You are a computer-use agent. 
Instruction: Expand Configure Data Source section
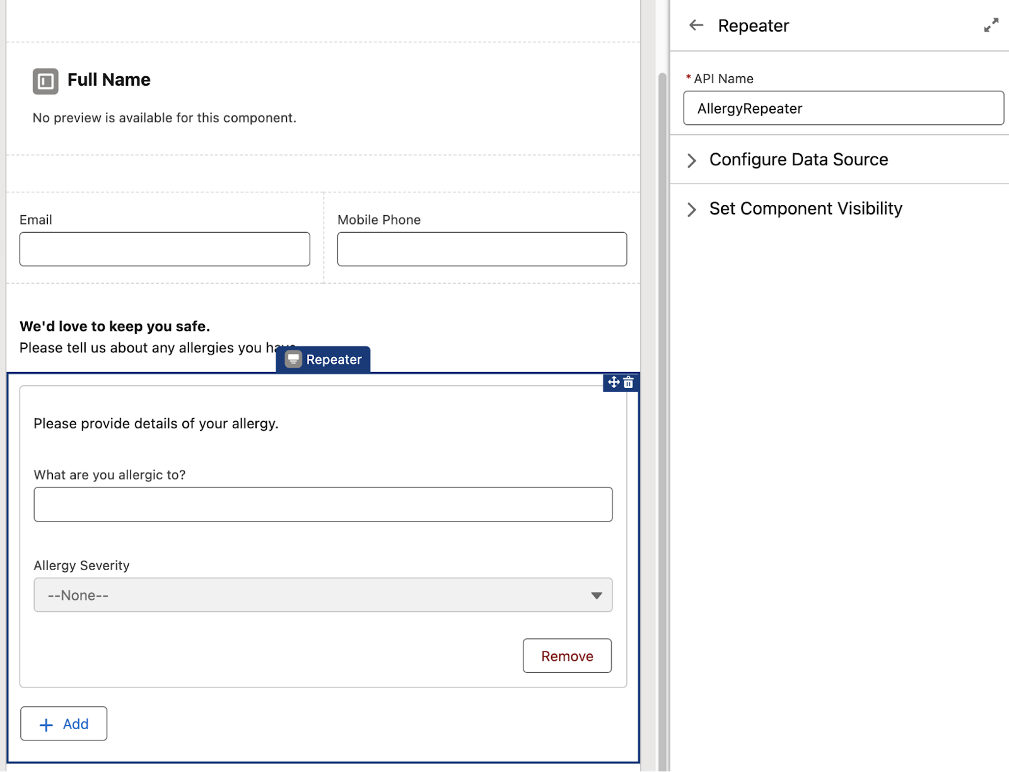point(692,160)
